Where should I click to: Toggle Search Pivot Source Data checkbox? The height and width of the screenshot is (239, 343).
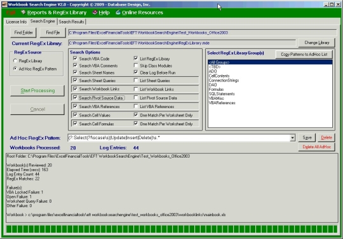tap(75, 98)
